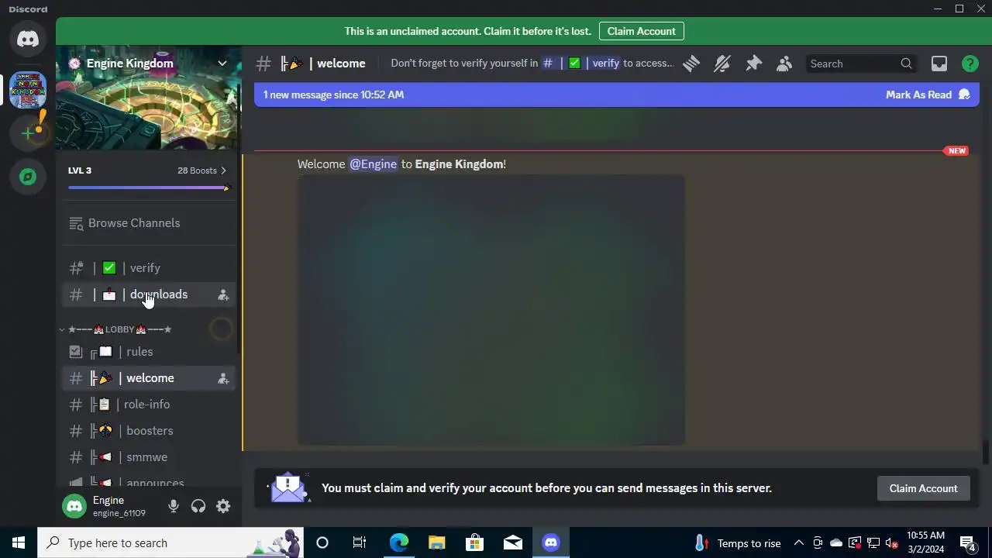Select the verify channel
The image size is (992, 558).
tap(149, 268)
